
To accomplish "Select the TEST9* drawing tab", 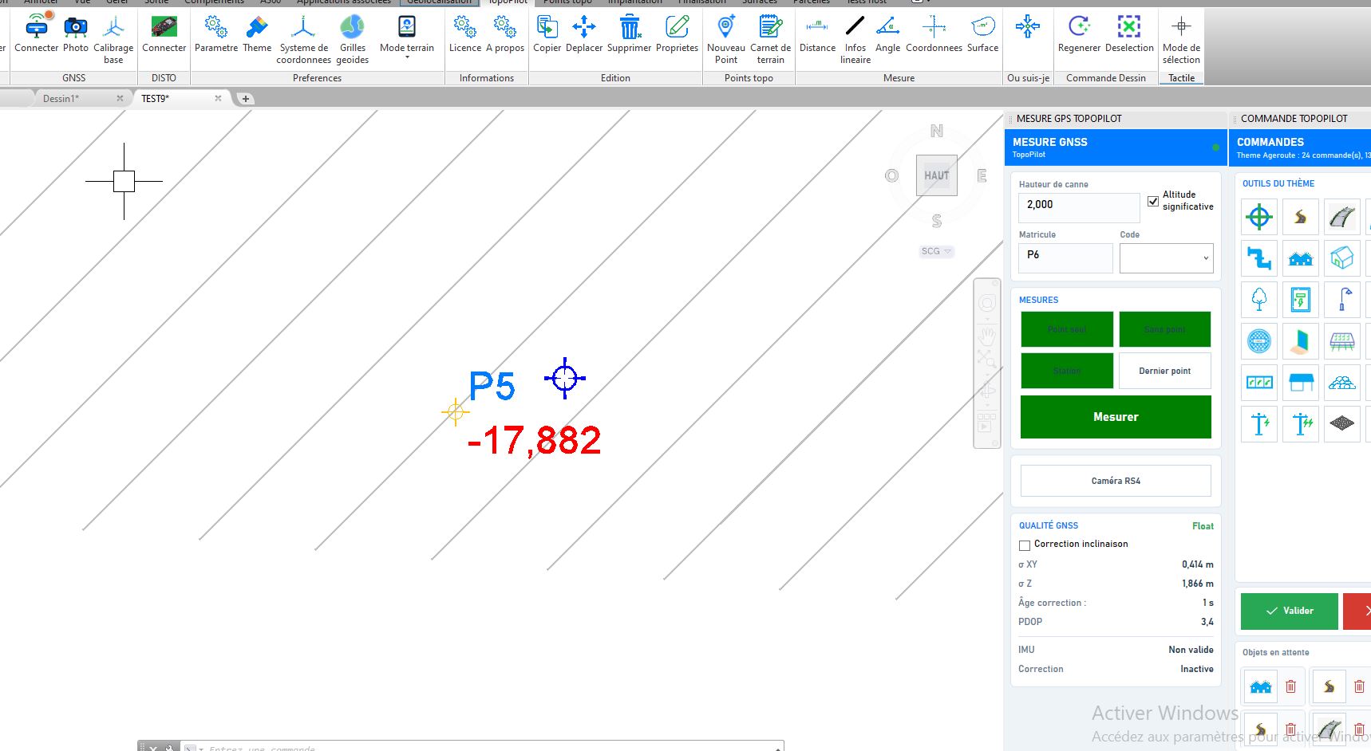I will point(156,99).
